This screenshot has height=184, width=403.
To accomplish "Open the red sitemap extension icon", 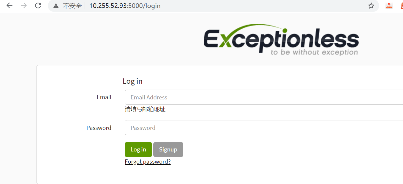I will click(x=389, y=6).
